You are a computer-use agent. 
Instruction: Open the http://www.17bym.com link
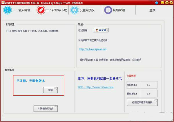(x=96, y=87)
